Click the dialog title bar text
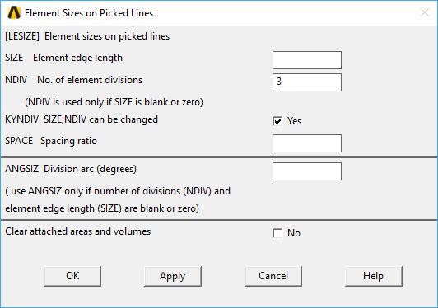The image size is (438, 308). coord(89,13)
